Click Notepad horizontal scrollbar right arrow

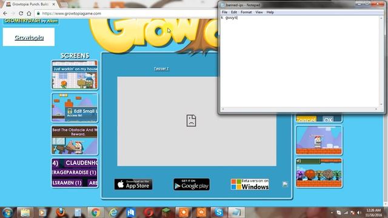(x=376, y=109)
